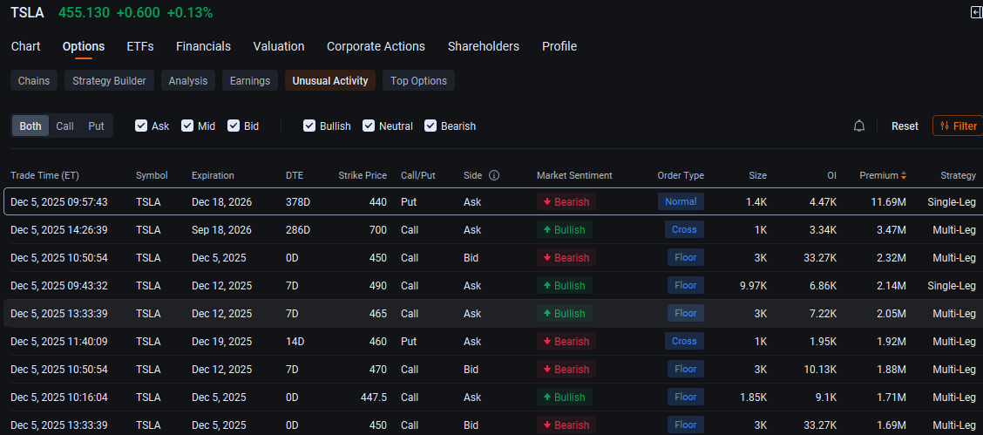This screenshot has height=435, width=983.
Task: Select the Dec 5, 2025 09:57:43 trade row
Action: tap(492, 202)
